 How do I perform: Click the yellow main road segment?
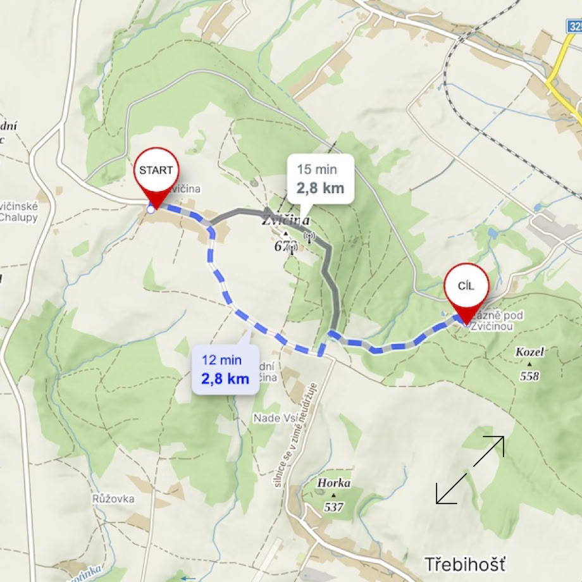click(560, 74)
